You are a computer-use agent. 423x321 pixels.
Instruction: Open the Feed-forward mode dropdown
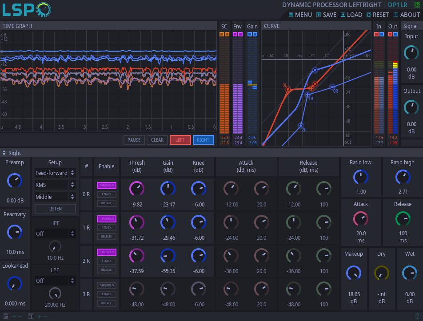(x=55, y=173)
